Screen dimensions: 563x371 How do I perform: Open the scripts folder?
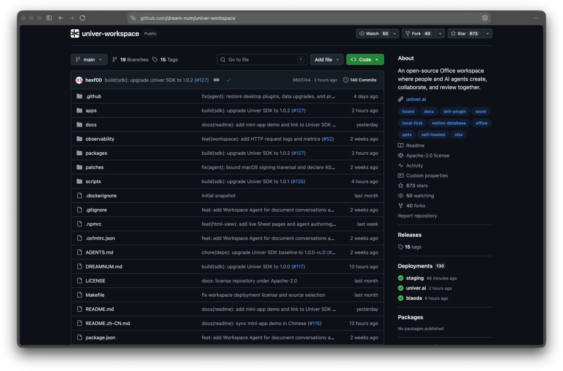[93, 182]
